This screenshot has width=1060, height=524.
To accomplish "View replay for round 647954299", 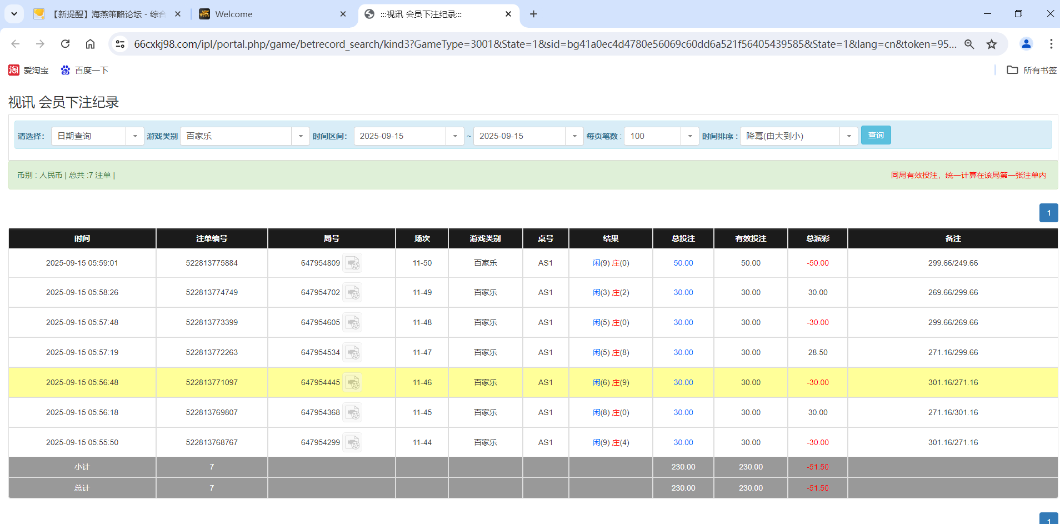I will (353, 442).
